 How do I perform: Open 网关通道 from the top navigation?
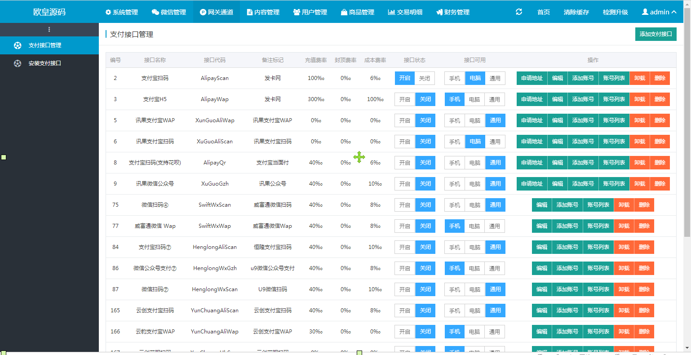[x=216, y=12]
